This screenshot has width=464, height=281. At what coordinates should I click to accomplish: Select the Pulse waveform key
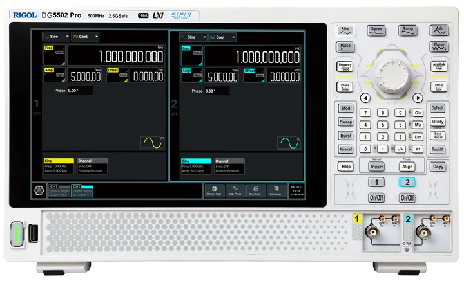pyautogui.click(x=345, y=47)
